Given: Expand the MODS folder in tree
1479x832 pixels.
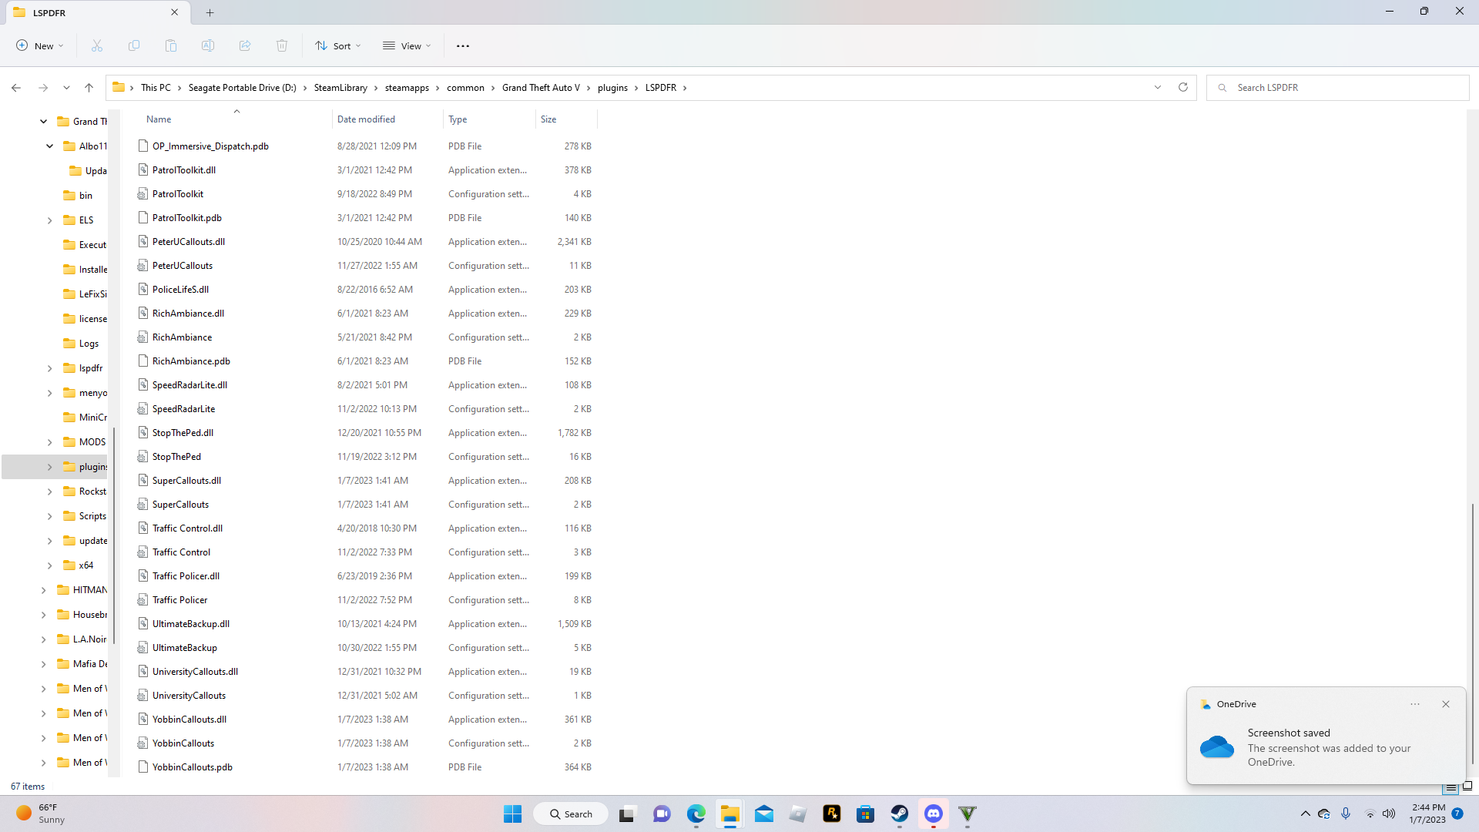Looking at the screenshot, I should (50, 442).
